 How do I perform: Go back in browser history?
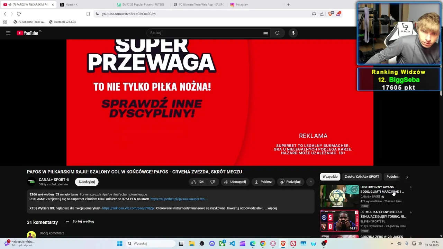[x=5, y=14]
